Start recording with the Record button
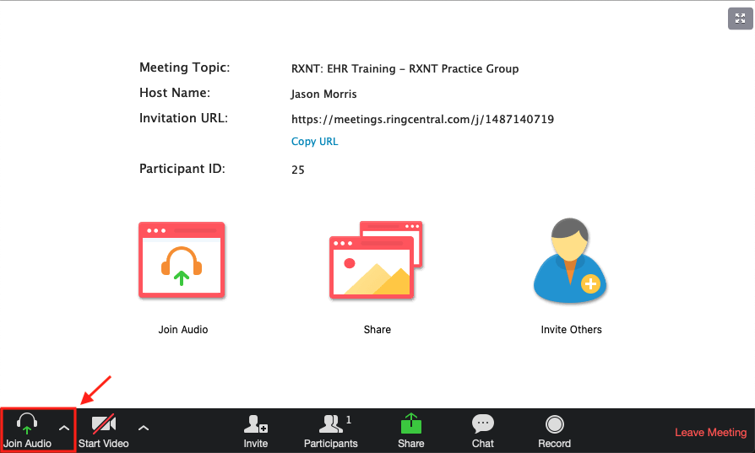The image size is (755, 453). (x=555, y=431)
